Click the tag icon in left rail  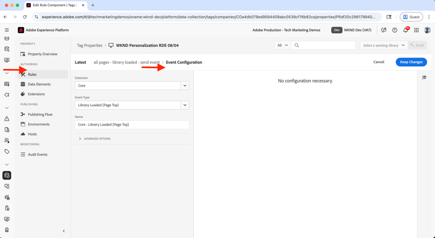(x=7, y=152)
